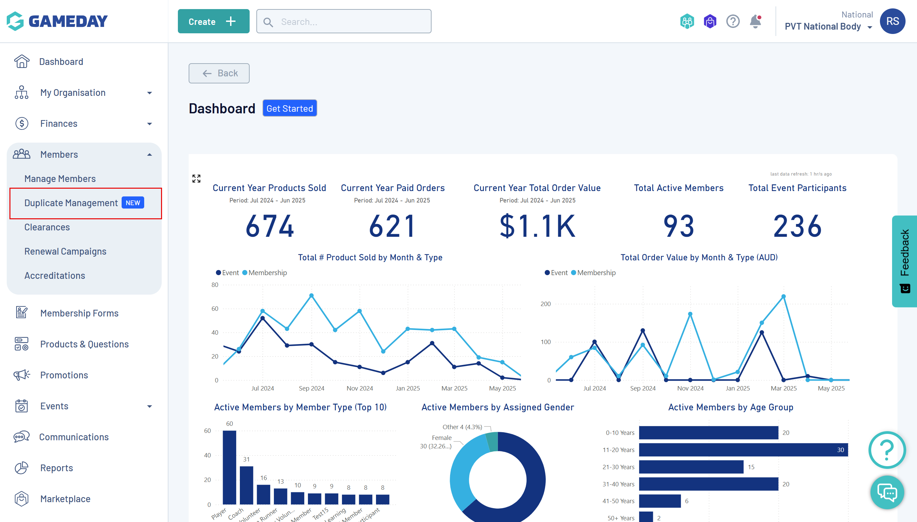Image resolution: width=917 pixels, height=522 pixels.
Task: Open the help question mark icon in header
Action: pos(733,22)
